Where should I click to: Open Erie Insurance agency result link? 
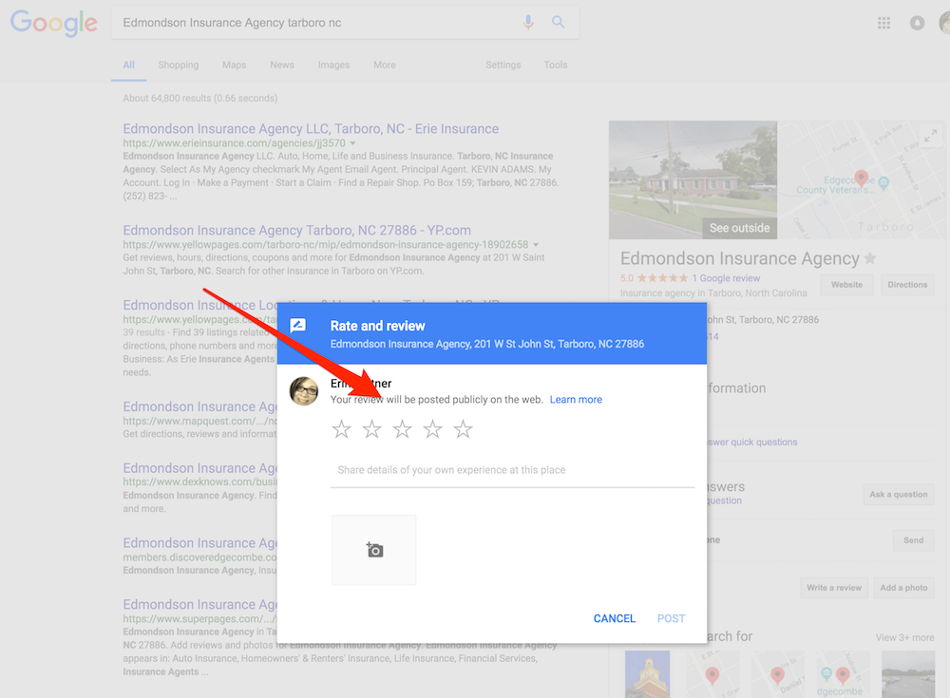(x=311, y=128)
